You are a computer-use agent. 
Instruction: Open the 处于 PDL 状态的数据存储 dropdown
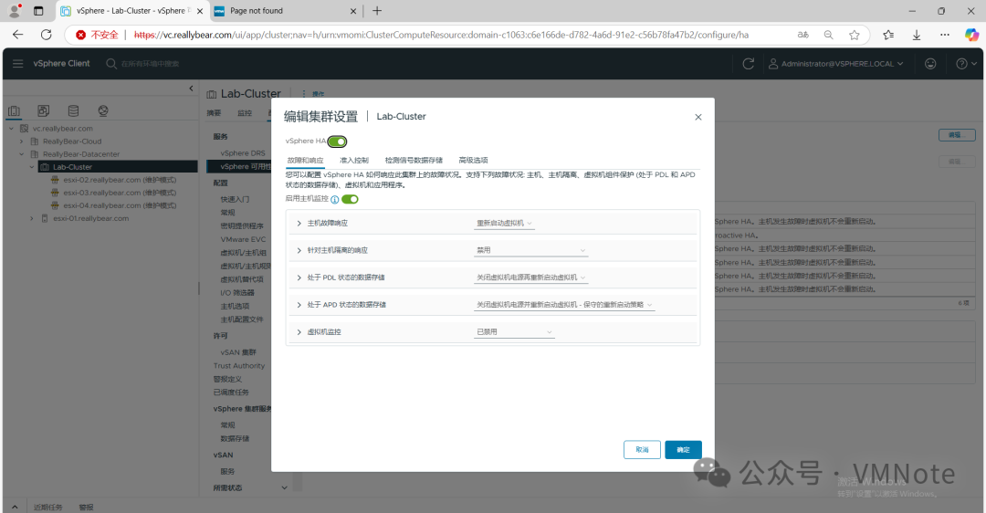click(x=531, y=277)
